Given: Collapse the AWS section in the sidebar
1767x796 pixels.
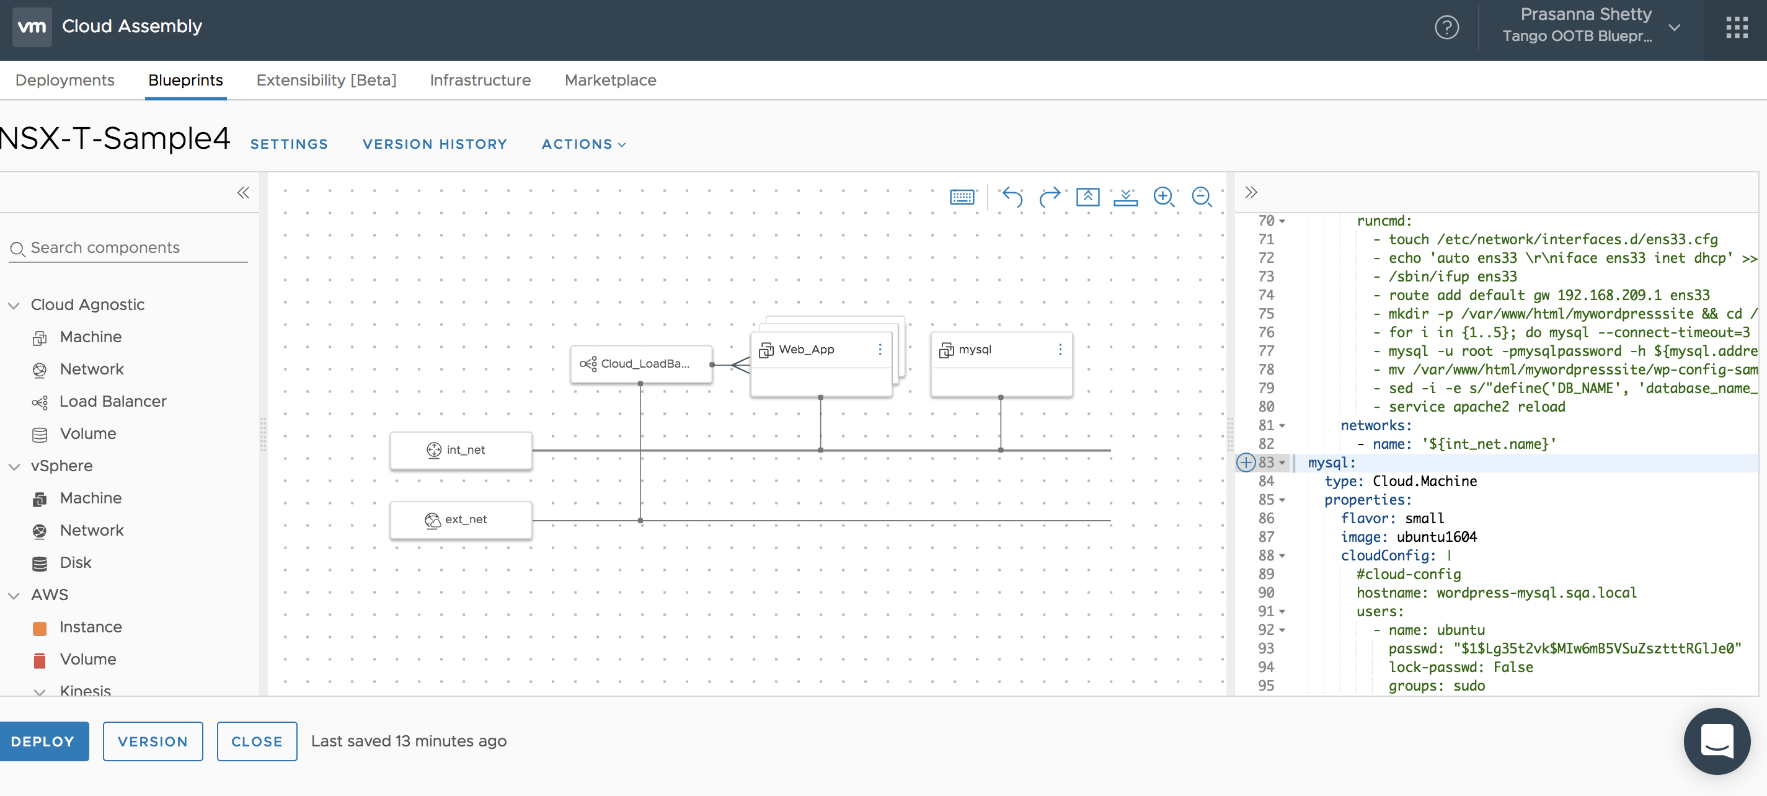Looking at the screenshot, I should (x=14, y=595).
